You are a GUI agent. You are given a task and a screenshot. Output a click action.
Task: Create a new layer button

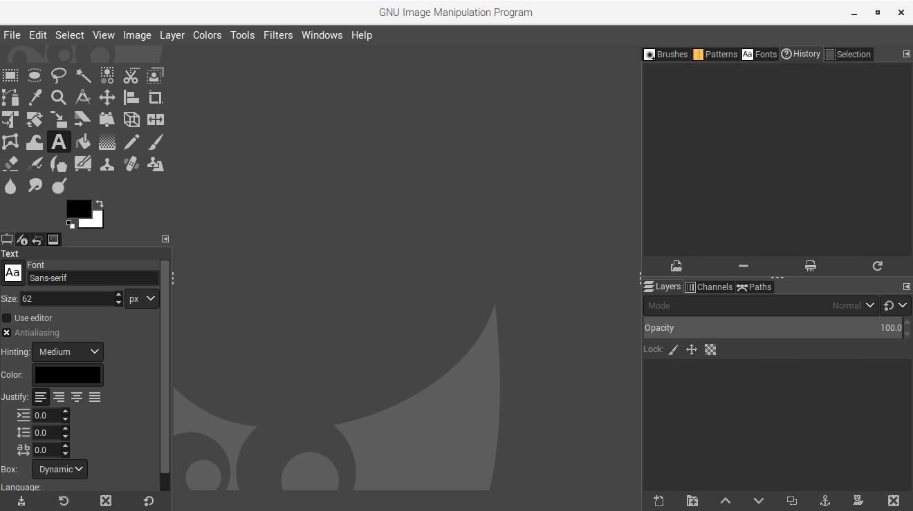(659, 501)
